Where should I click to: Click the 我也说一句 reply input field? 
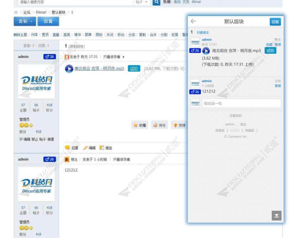coord(241,103)
